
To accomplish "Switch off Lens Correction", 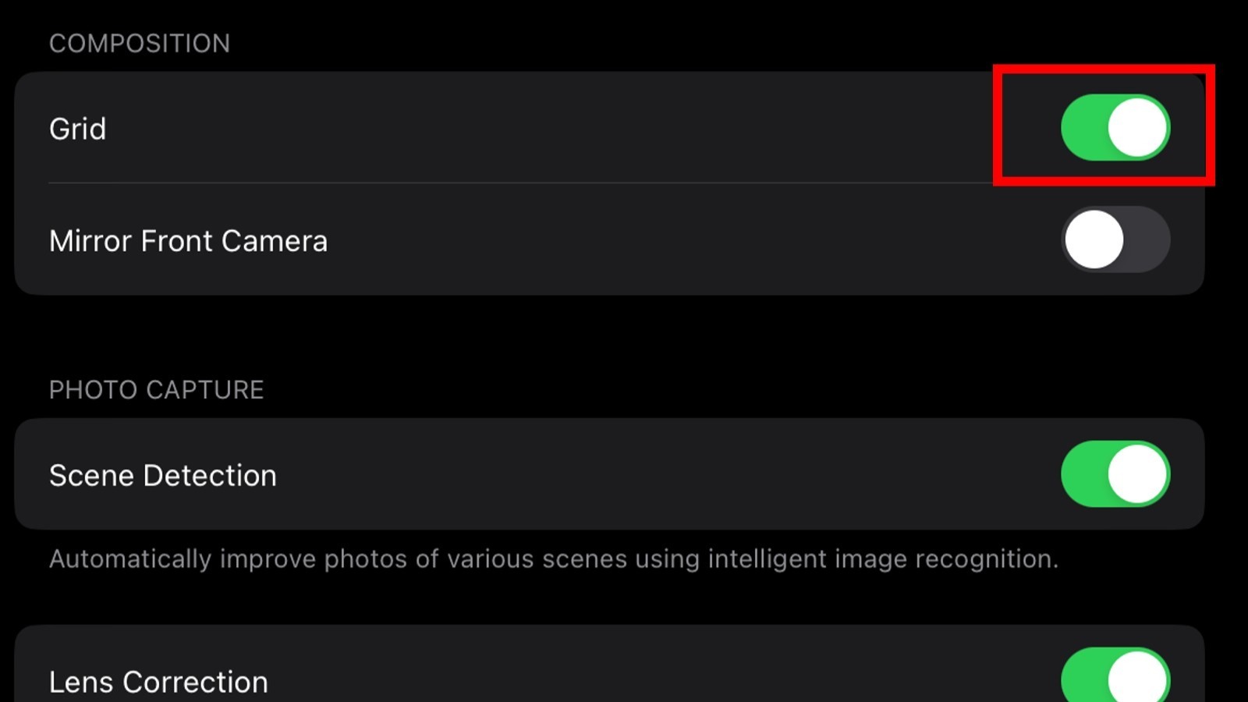I will point(1115,679).
